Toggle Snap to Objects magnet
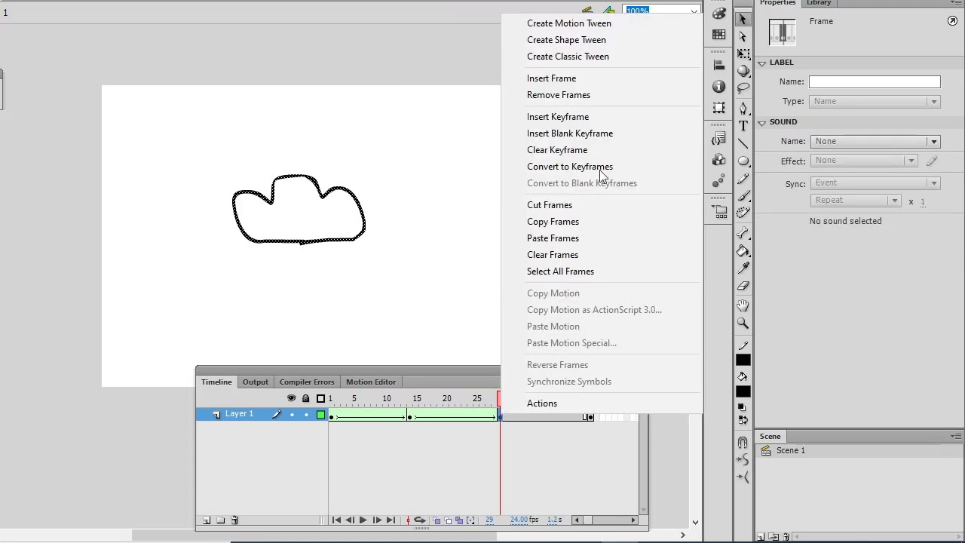 click(x=743, y=443)
